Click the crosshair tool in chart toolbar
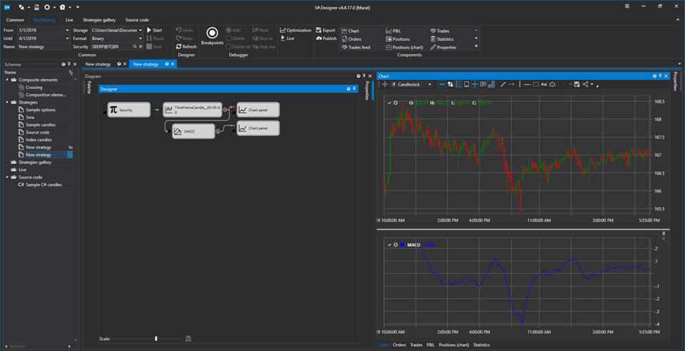 [x=475, y=84]
